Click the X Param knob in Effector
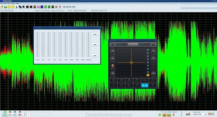 (x=113, y=51)
